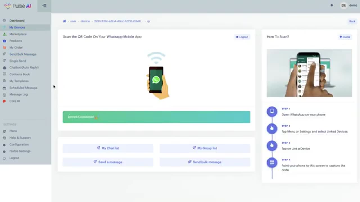The height and width of the screenshot is (202, 360).
Task: Click the Device Connected status bar
Action: click(156, 117)
